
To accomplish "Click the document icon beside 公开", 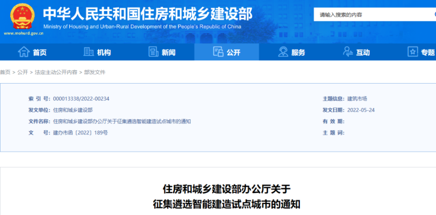I will coord(218,52).
